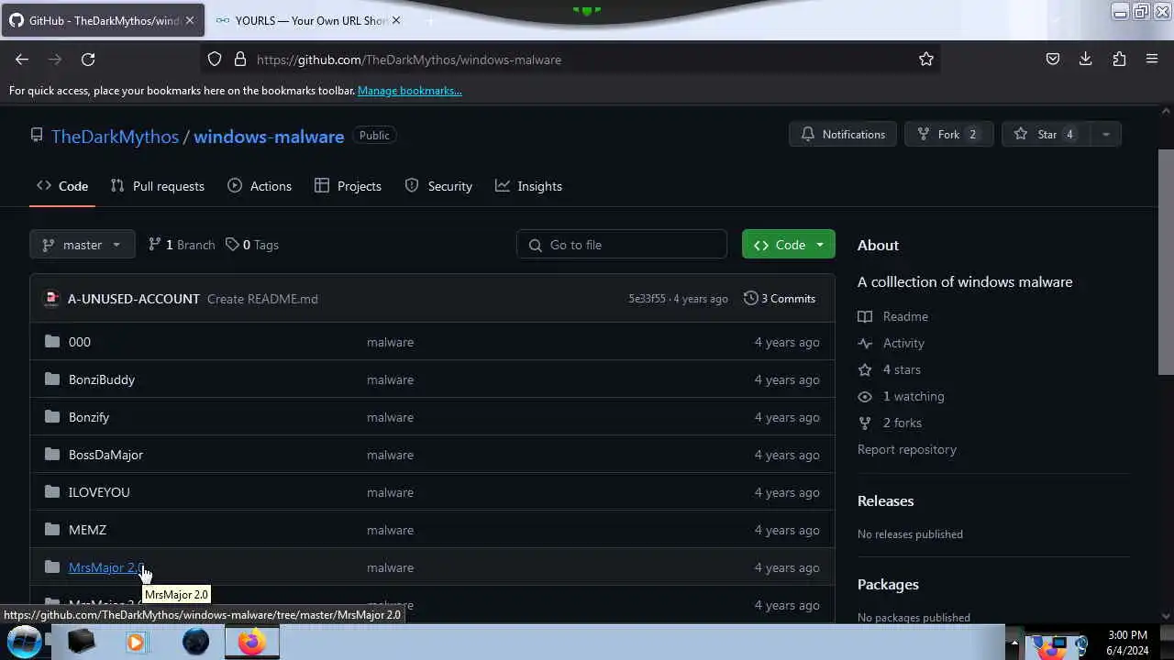View the 3 Commits history
The height and width of the screenshot is (660, 1174).
point(780,299)
